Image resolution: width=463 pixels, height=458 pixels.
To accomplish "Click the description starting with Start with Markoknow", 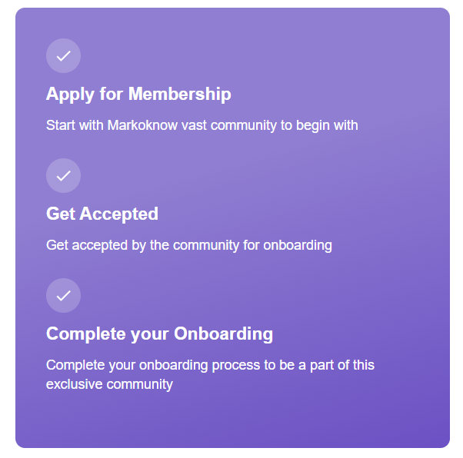I will (202, 125).
